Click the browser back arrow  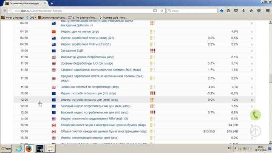pyautogui.click(x=5, y=11)
